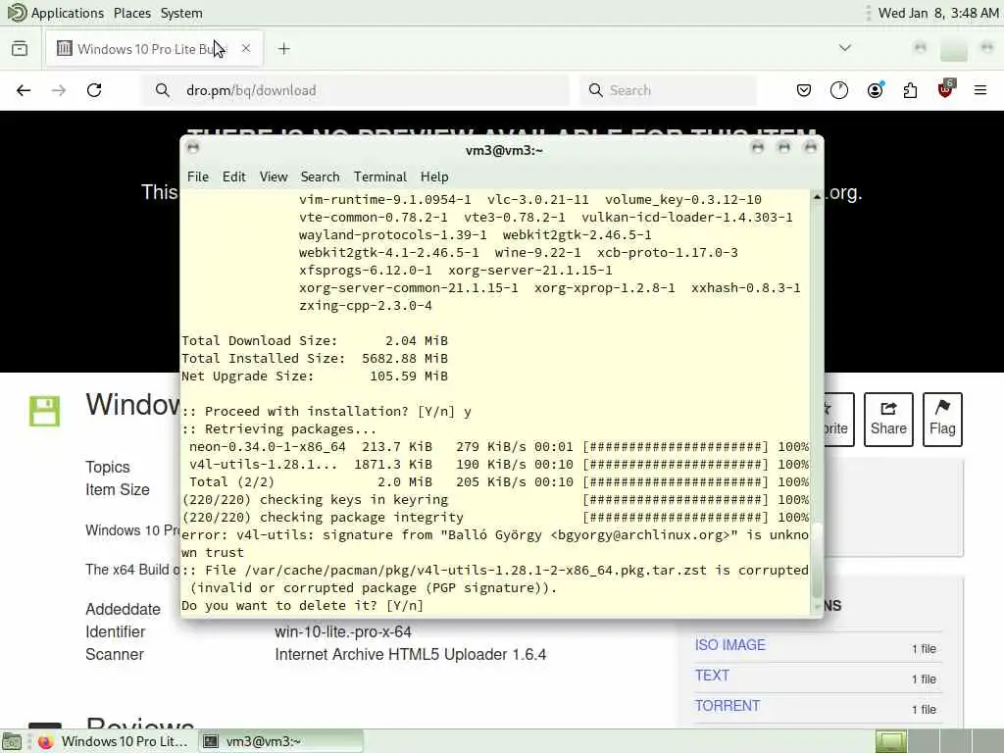Maximize the vm3@vm3 terminal window
1004x753 pixels.
pyautogui.click(x=783, y=148)
